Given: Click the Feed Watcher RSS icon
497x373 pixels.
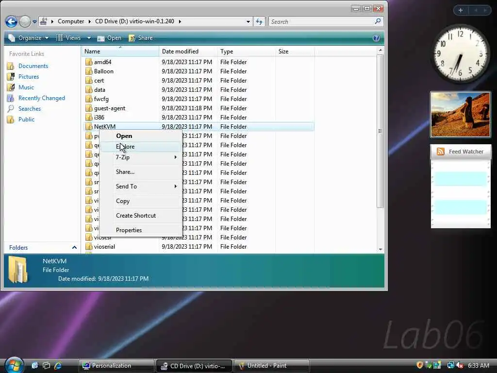Looking at the screenshot, I should 440,152.
